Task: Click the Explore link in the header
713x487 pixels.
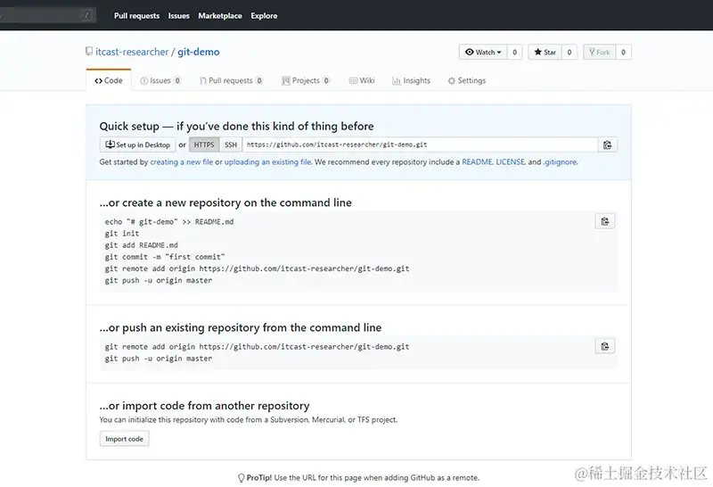Action: [x=264, y=16]
